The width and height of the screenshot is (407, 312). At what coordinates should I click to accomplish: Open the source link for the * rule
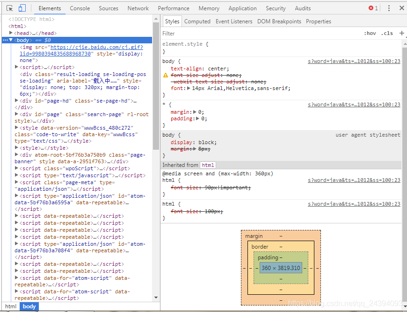coord(354,104)
